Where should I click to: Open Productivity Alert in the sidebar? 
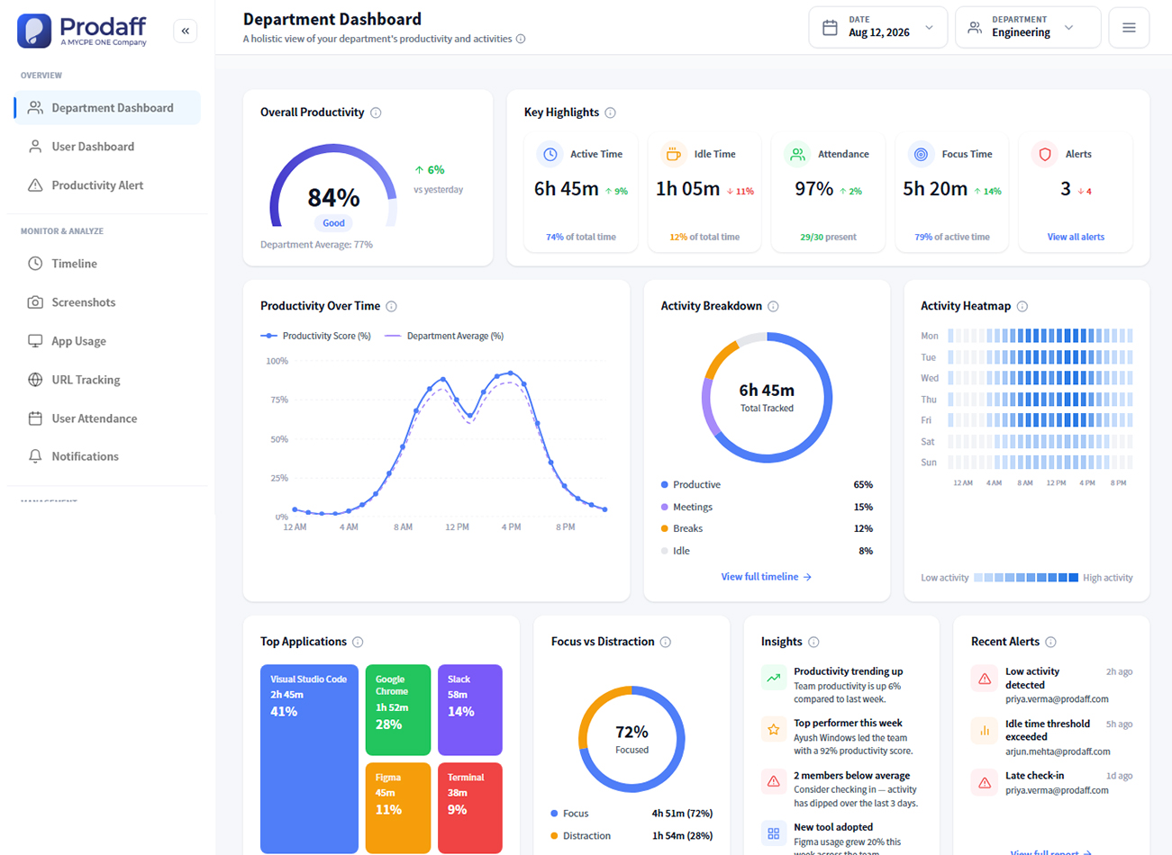[x=107, y=185]
